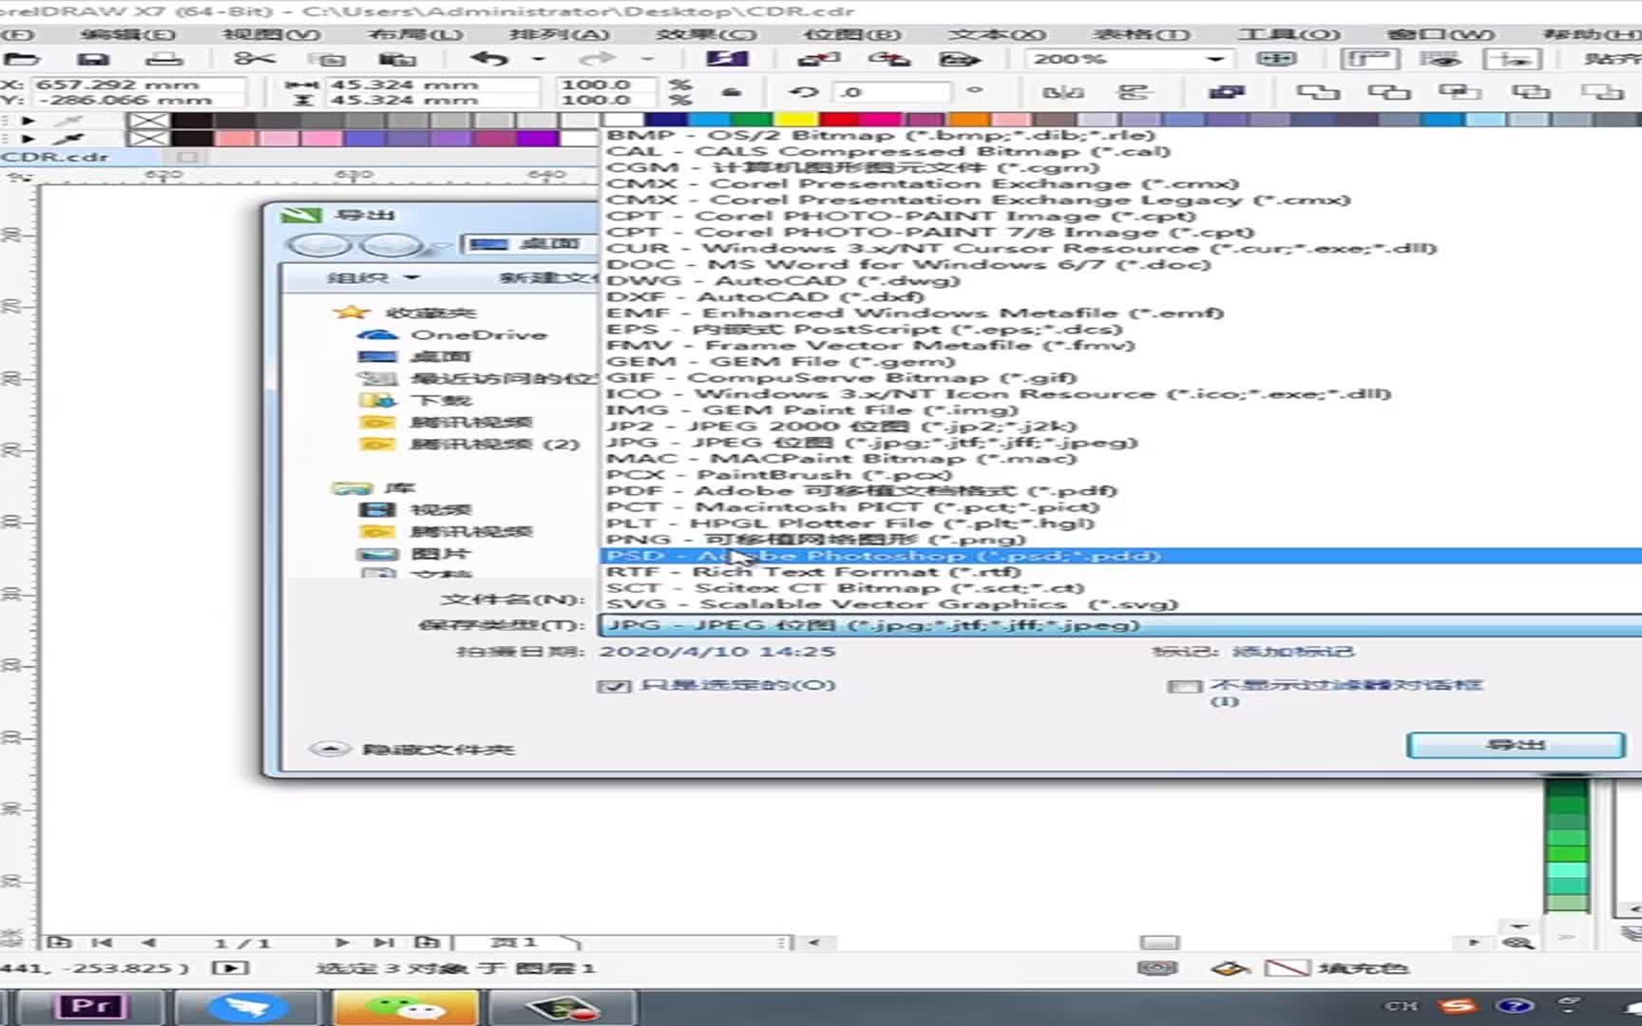Click the Export icon in toolbar
Viewport: 1642px width, 1026px height.
pyautogui.click(x=889, y=59)
